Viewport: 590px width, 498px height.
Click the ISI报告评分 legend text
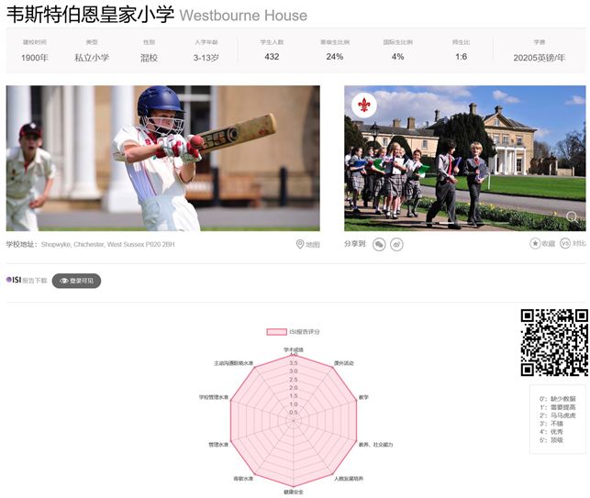coord(305,332)
